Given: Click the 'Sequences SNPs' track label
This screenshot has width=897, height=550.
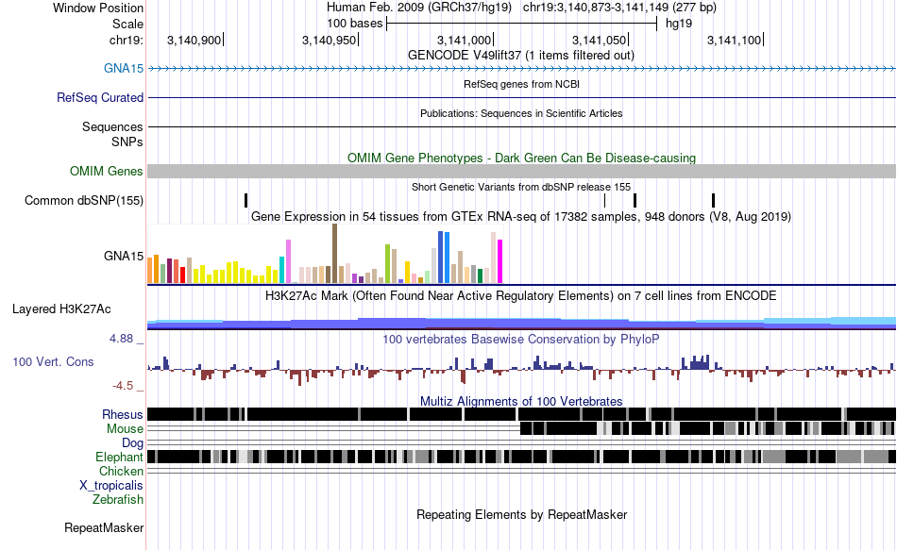Looking at the screenshot, I should pyautogui.click(x=112, y=134).
